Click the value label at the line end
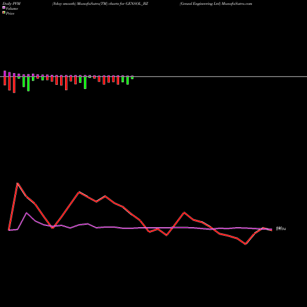 [281, 229]
